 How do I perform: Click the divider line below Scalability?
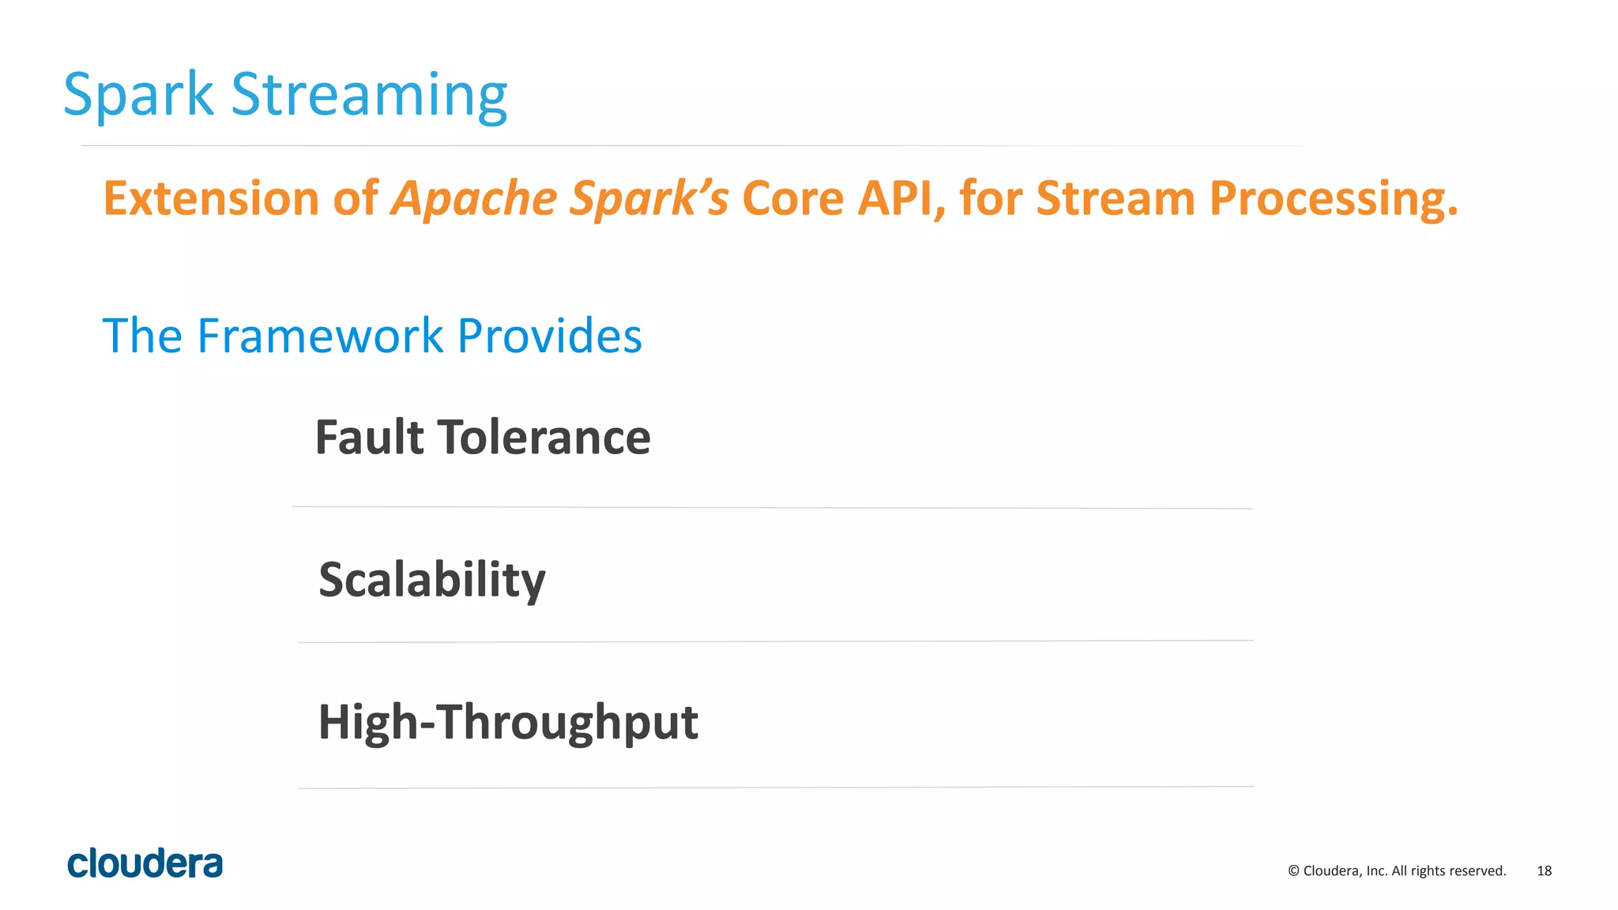tap(776, 641)
